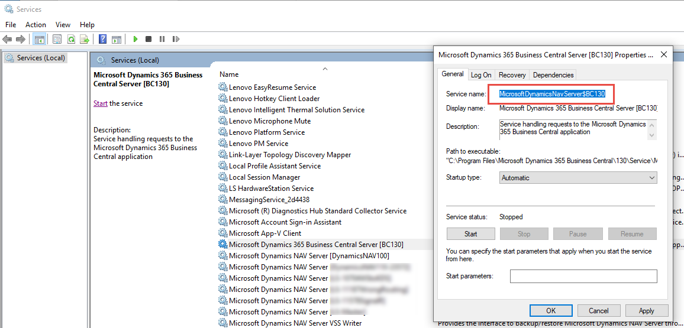Open Help via the blue question mark icon
This screenshot has height=328, width=684.
[103, 40]
